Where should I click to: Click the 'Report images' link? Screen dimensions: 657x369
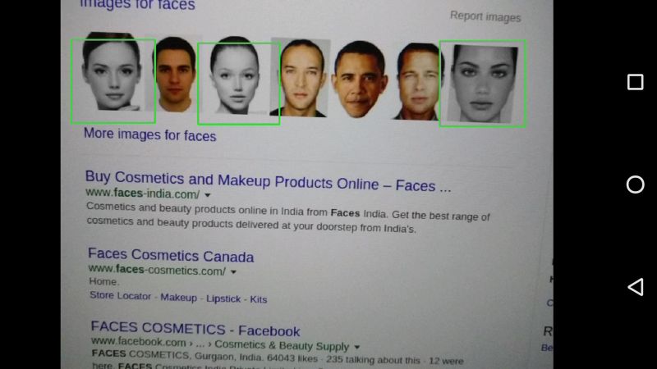tap(485, 16)
